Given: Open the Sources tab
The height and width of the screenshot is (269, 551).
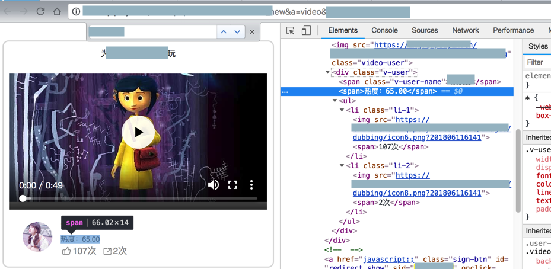Looking at the screenshot, I should point(425,31).
